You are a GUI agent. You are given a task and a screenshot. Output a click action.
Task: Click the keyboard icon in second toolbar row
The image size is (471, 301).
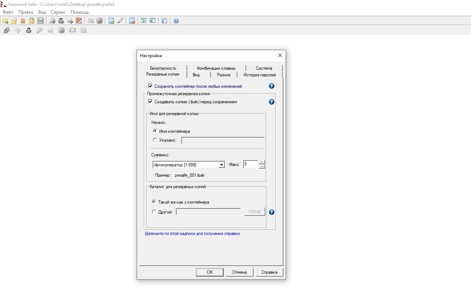(83, 30)
